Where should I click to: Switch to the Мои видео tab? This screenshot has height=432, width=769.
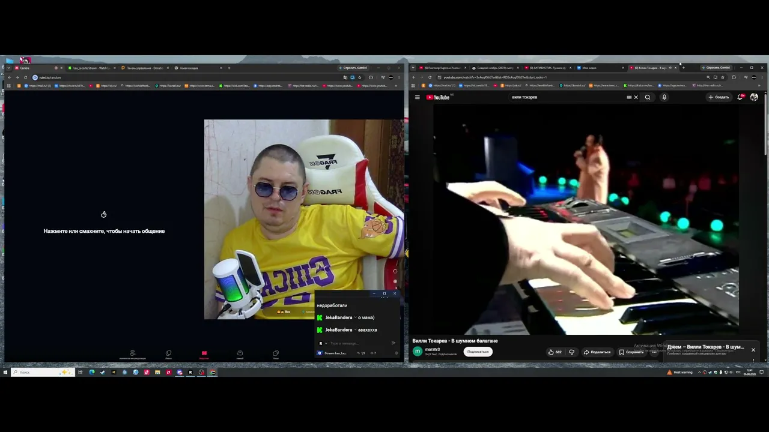[600, 68]
